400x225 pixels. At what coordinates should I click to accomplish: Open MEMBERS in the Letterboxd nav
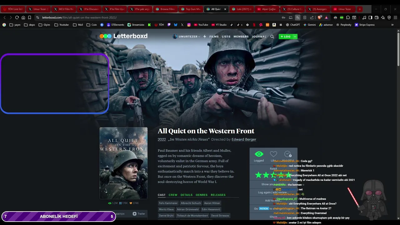241,37
